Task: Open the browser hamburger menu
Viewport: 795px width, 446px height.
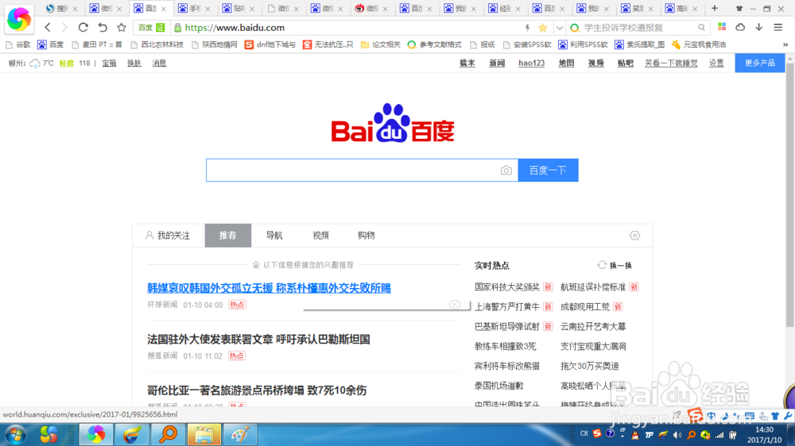Action: coord(778,27)
